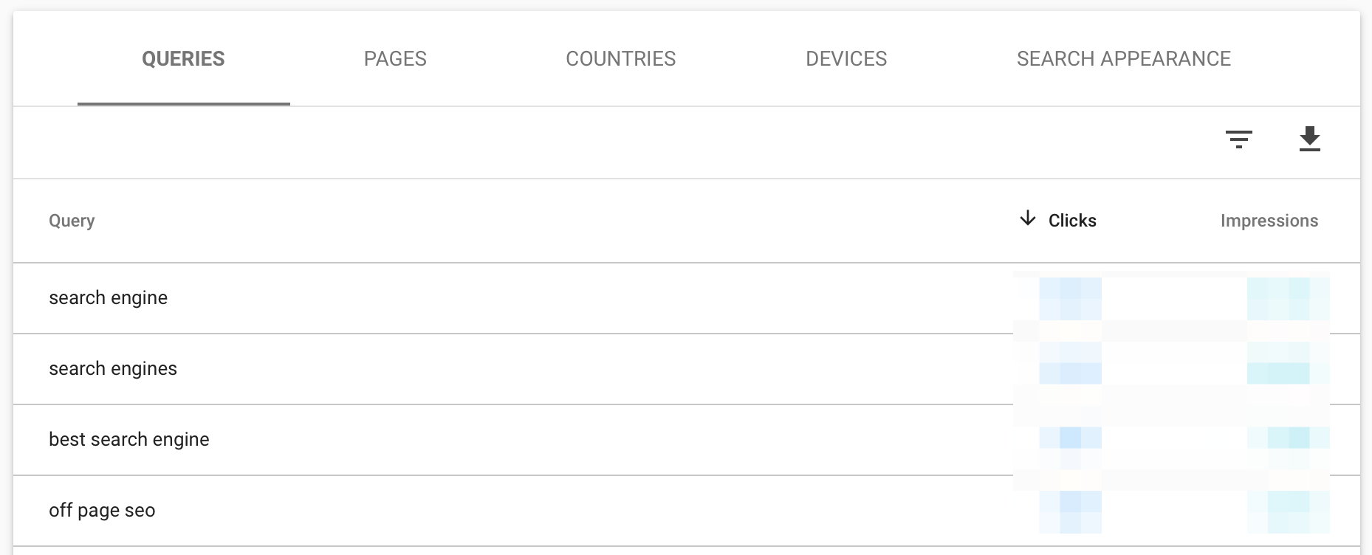The width and height of the screenshot is (1372, 555).
Task: Select the "search engine" query row
Action: click(x=109, y=297)
